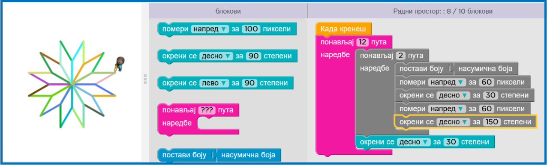Click the ??? value in toolbox repeat block
The height and width of the screenshot is (165, 547).
point(207,110)
